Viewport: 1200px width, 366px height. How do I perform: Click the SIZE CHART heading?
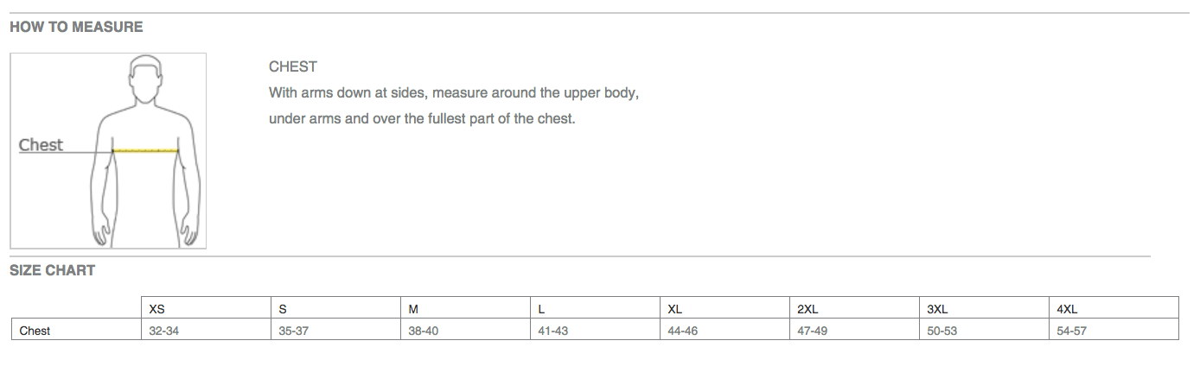point(53,270)
